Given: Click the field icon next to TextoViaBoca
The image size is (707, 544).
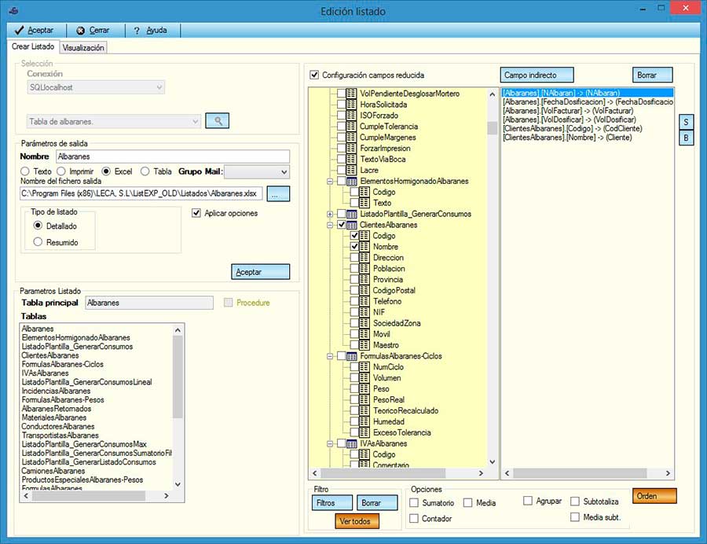Looking at the screenshot, I should pyautogui.click(x=352, y=160).
